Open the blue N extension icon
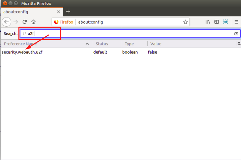The image size is (241, 160). point(225,22)
